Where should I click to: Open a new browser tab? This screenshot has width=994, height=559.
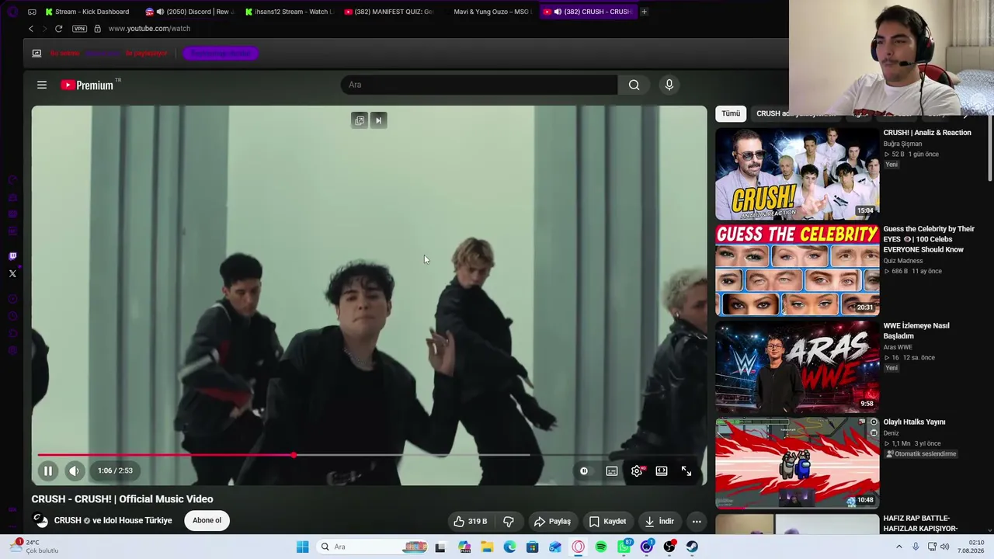[644, 12]
